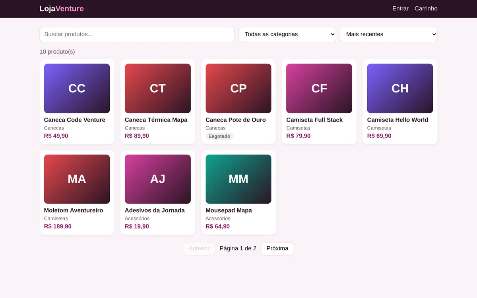Click Camisetas under Moletom Aventureiro
Image resolution: width=477 pixels, height=298 pixels.
(x=56, y=219)
